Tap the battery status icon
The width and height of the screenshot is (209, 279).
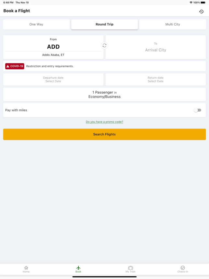(x=203, y=3)
